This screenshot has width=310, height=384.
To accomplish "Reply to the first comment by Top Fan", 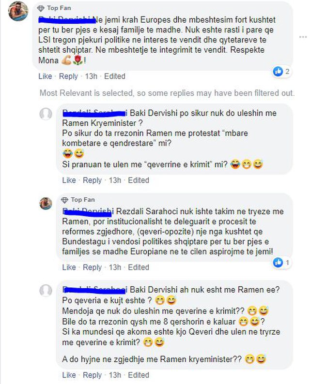I will pyautogui.click(x=68, y=76).
